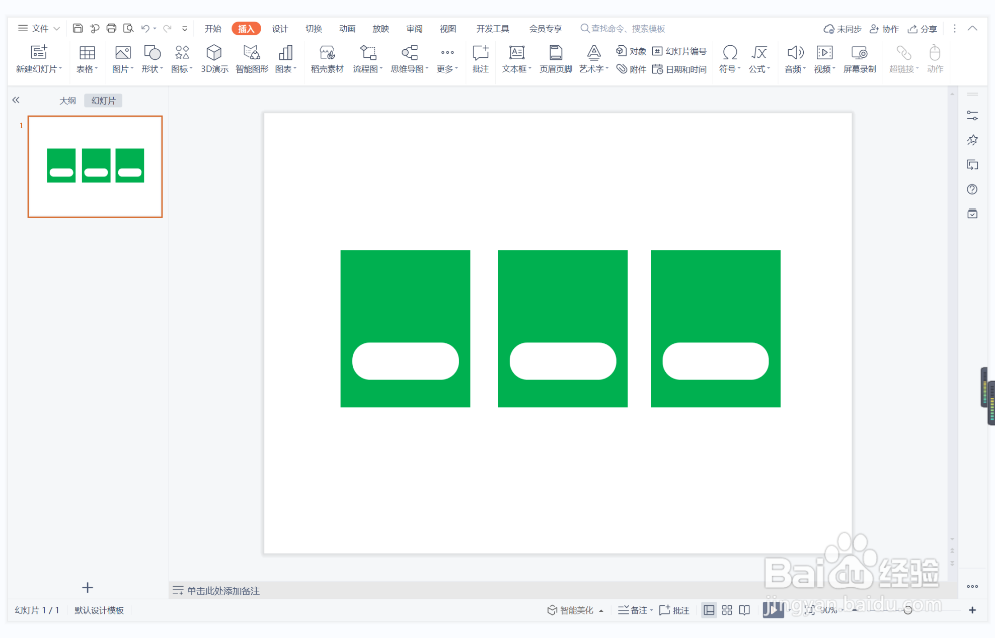Open the 设计 ribbon tab
Image resolution: width=995 pixels, height=638 pixels.
280,29
